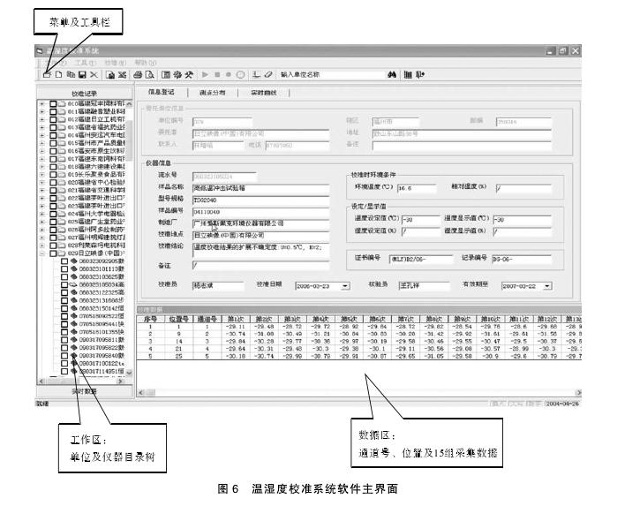Open print preview with the magnifier page icon
Screen dimensions: 640x506
pos(149,74)
